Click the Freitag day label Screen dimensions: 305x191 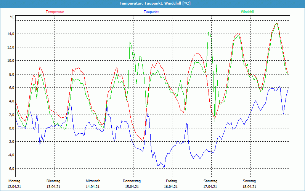pyautogui.click(x=171, y=181)
